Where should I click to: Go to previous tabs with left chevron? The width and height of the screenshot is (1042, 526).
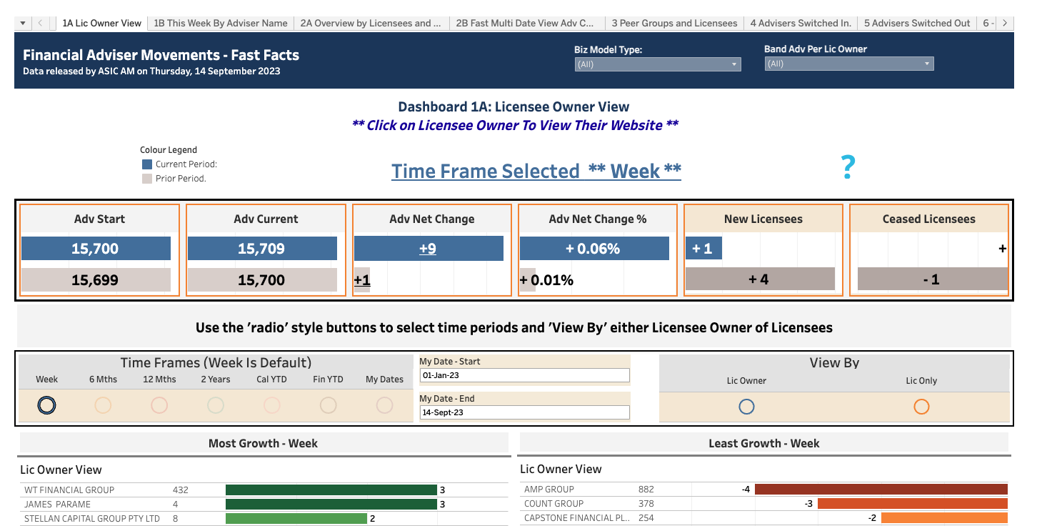pyautogui.click(x=41, y=23)
